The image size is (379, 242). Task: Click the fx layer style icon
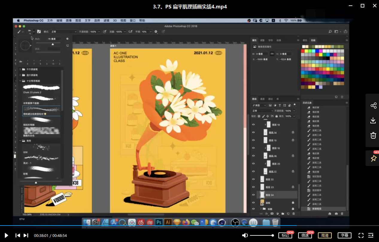tap(266, 214)
